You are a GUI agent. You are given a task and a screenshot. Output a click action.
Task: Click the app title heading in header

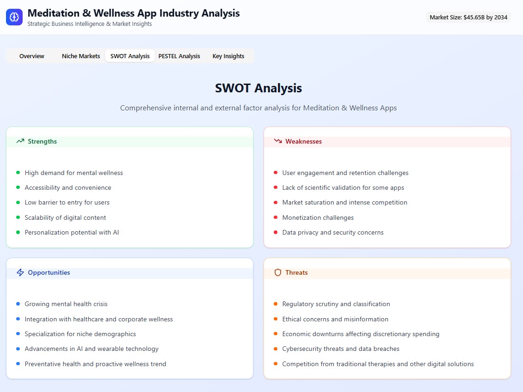(x=133, y=13)
